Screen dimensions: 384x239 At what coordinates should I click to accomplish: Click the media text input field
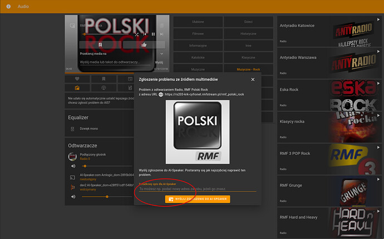click(x=115, y=62)
